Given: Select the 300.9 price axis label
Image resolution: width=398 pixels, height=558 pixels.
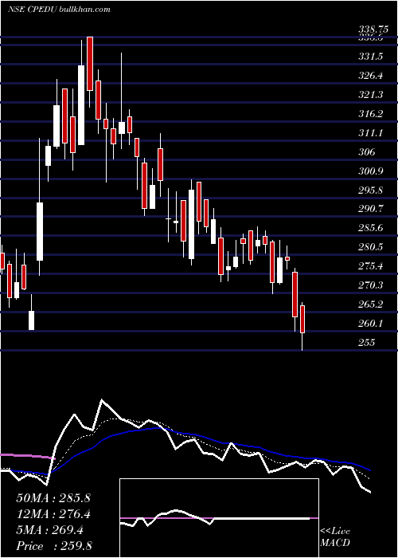Looking at the screenshot, I should [x=371, y=171].
